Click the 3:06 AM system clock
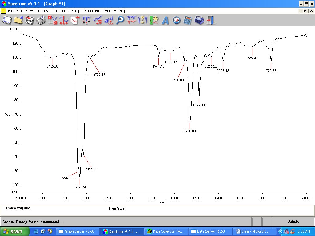 pyautogui.click(x=304, y=232)
